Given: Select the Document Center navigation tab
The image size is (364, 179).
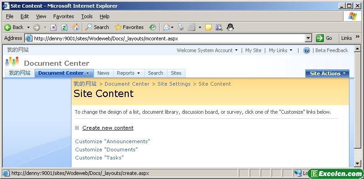Looking at the screenshot, I should (64, 73).
